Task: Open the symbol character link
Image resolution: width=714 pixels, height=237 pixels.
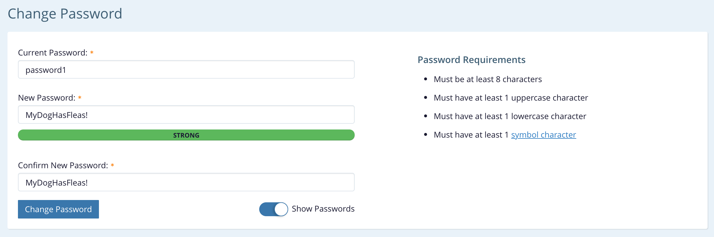Action: (x=543, y=135)
